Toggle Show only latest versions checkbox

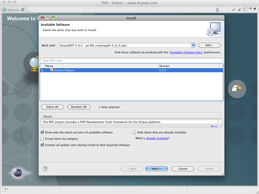(x=42, y=132)
